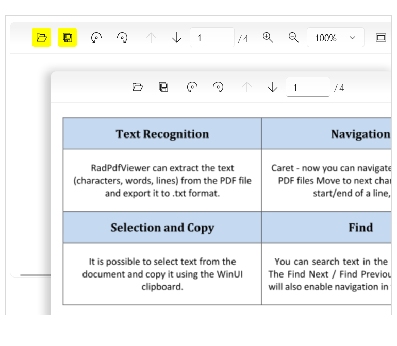Save icon in inner viewer toolbar
Viewport: 397px width, 346px height.
[x=163, y=87]
